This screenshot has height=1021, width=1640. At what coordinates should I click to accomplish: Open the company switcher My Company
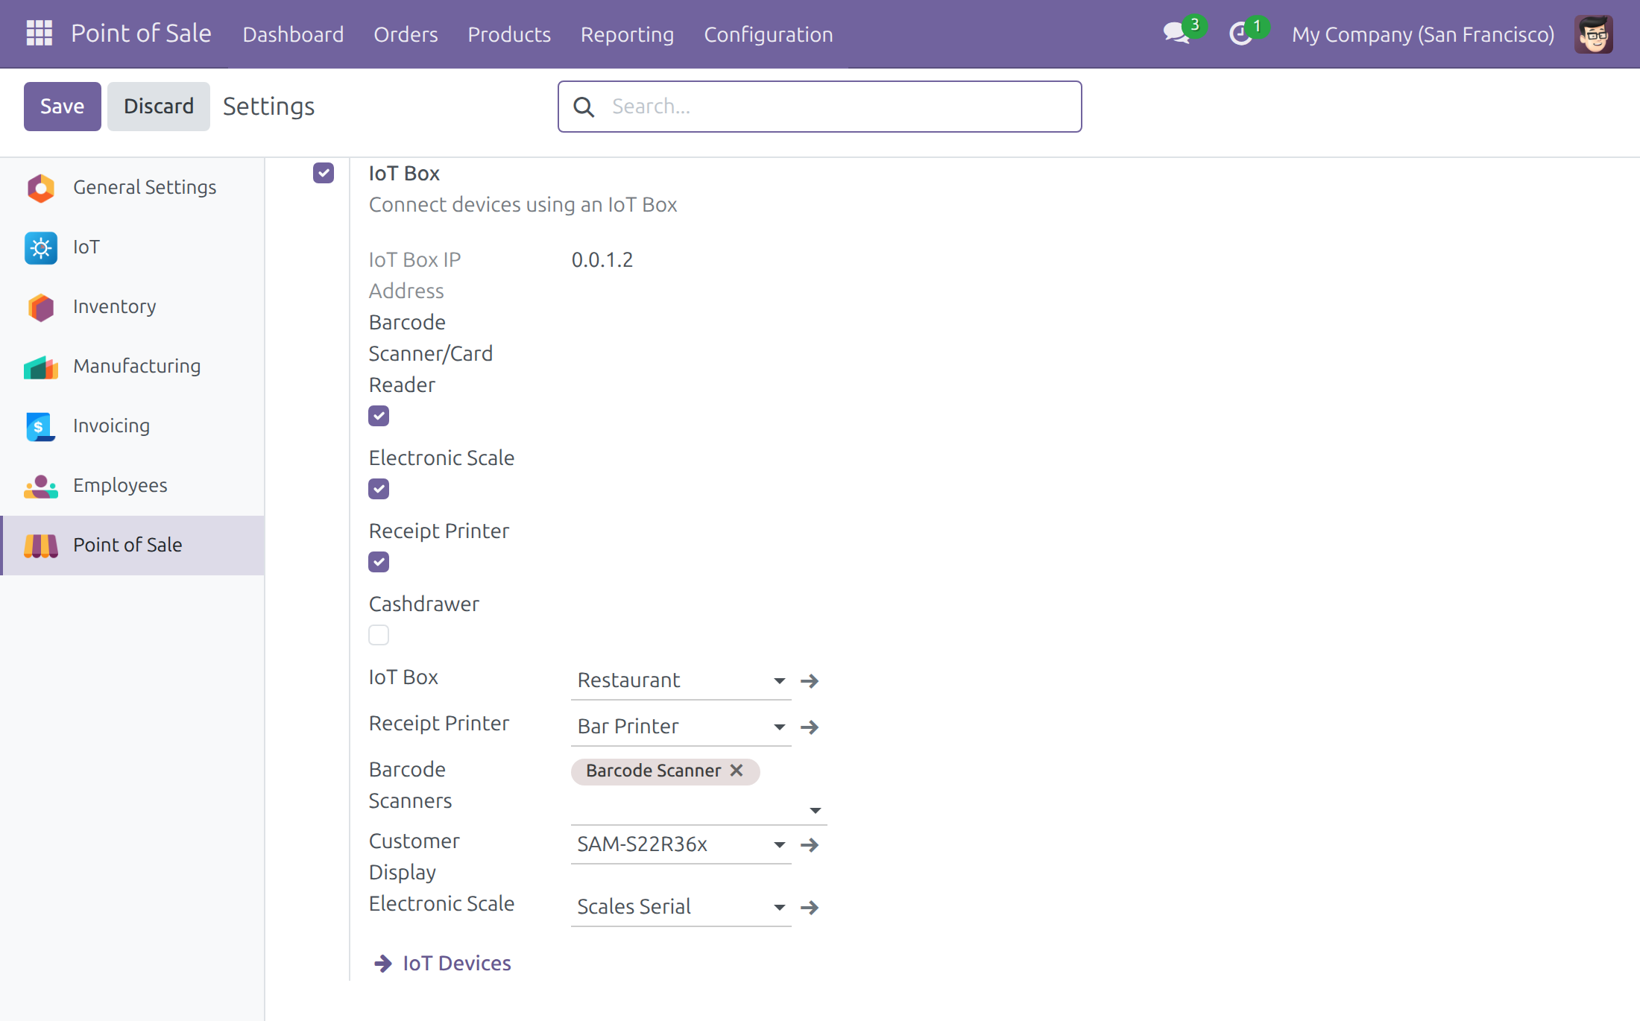(x=1423, y=34)
